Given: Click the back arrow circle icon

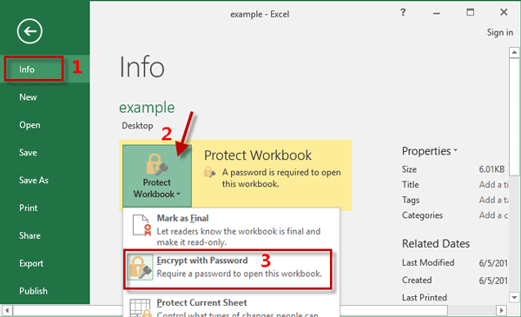Looking at the screenshot, I should coord(30,31).
